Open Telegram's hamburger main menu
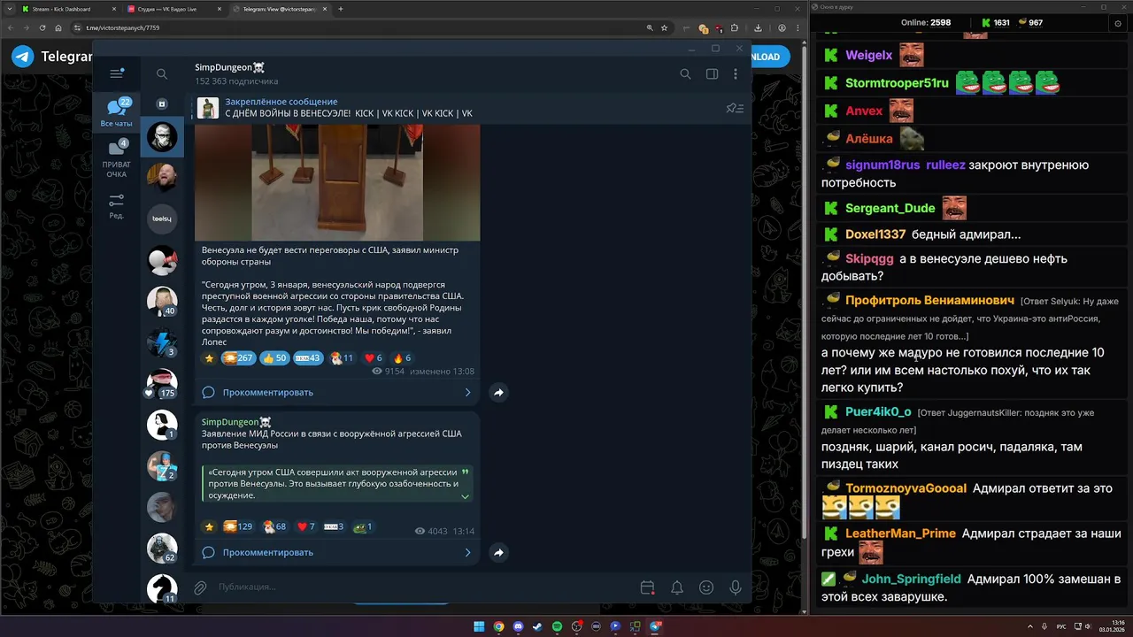1133x637 pixels. point(116,74)
